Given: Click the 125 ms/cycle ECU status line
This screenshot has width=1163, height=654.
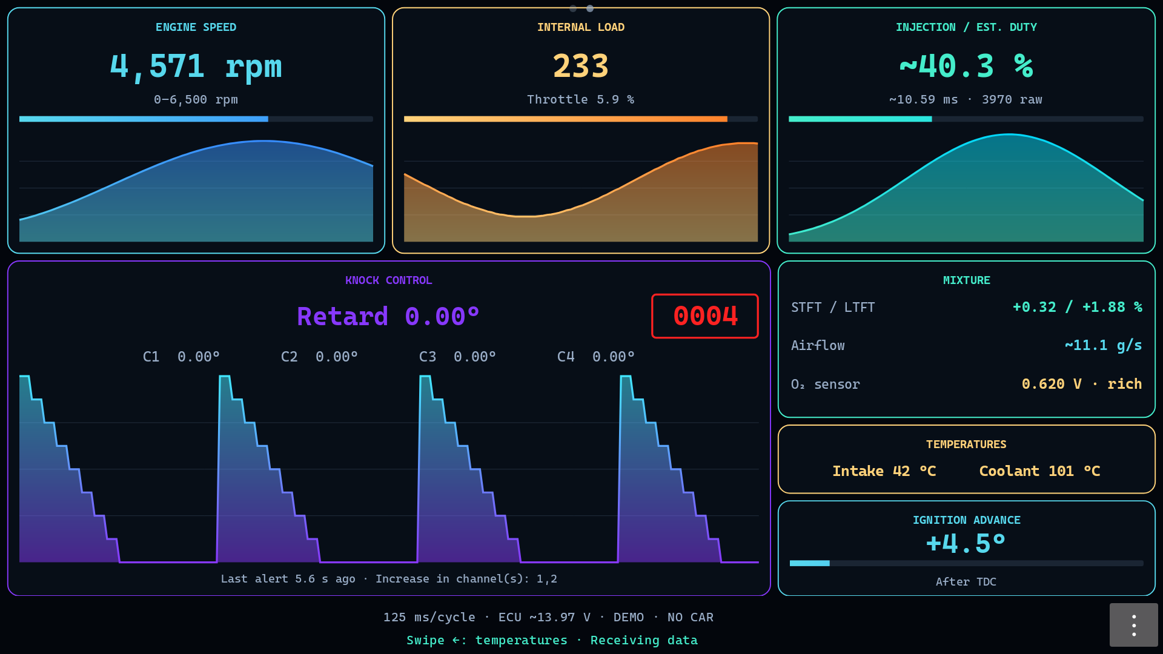Looking at the screenshot, I should pos(548,618).
